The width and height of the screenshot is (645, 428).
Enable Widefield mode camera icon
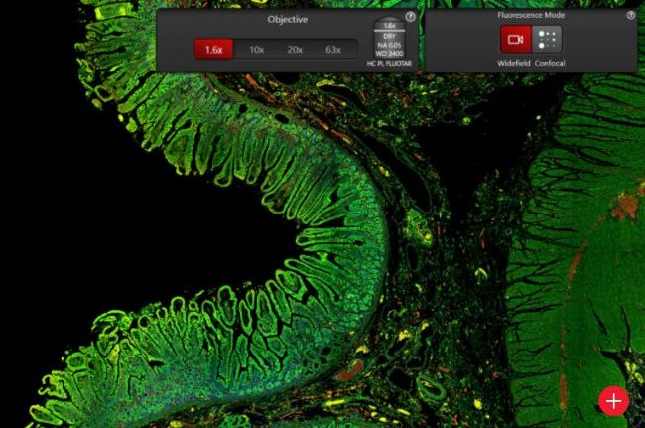click(515, 39)
